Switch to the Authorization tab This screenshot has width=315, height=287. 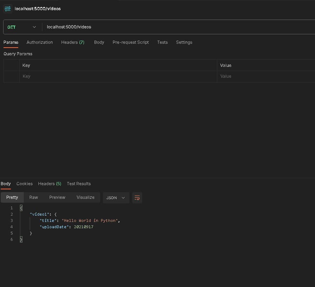40,42
